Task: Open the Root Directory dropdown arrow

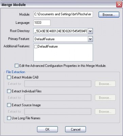Action: (x=90, y=31)
